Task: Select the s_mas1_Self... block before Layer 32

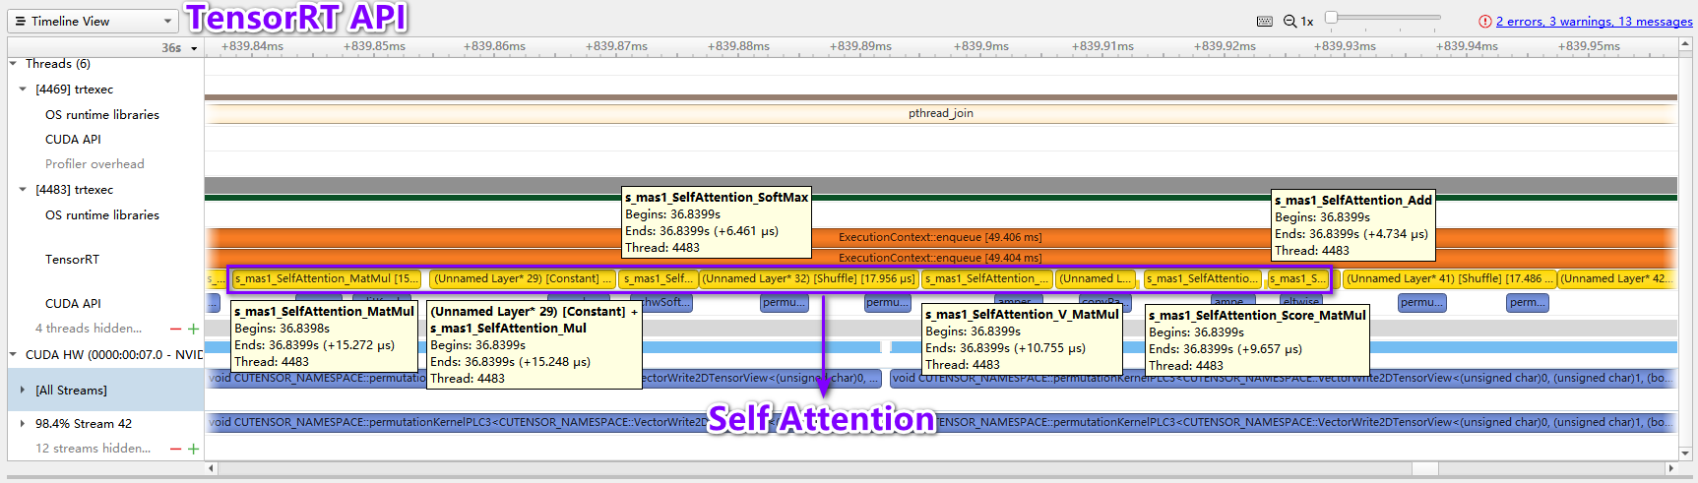Action: 659,279
